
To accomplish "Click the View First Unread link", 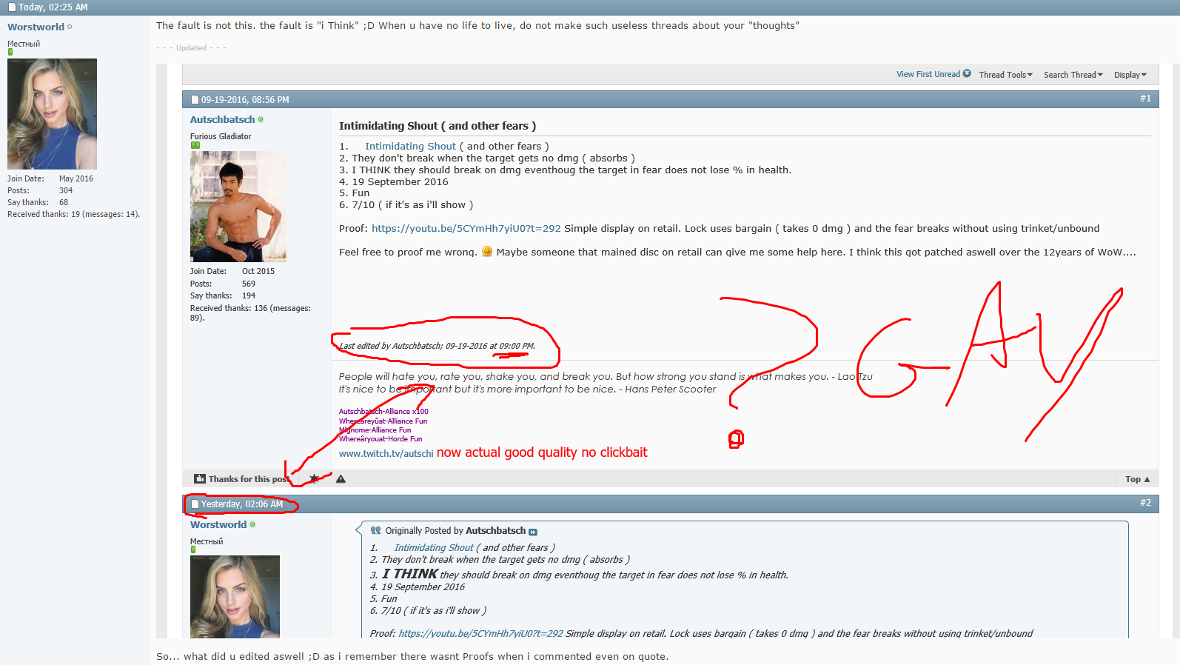I will pyautogui.click(x=928, y=74).
